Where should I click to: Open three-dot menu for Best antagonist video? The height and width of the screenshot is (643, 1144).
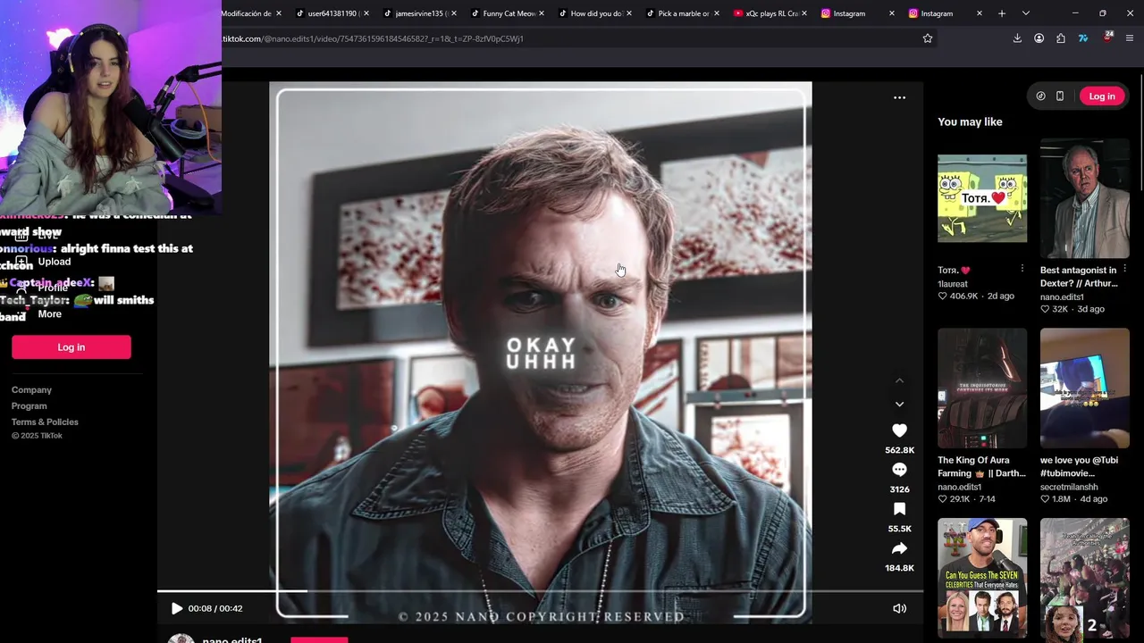point(1124,268)
